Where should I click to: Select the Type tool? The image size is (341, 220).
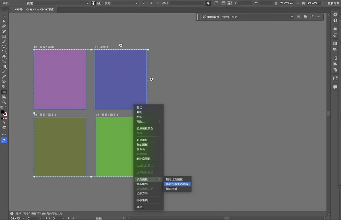click(4, 47)
